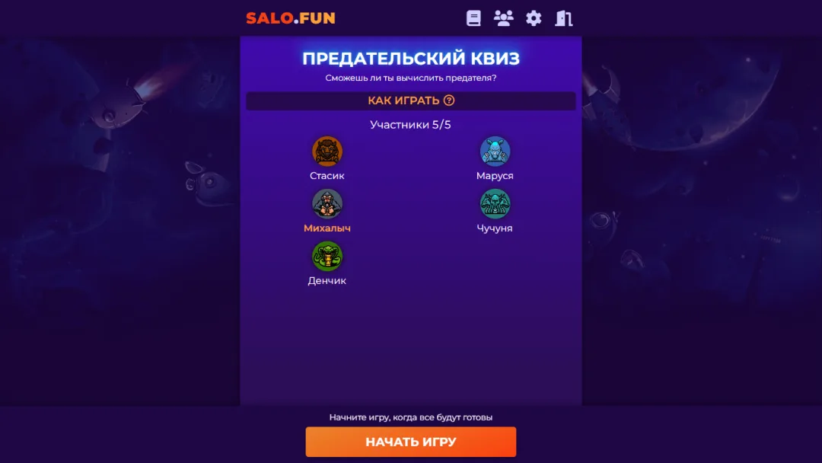Open the players group icon
The height and width of the screenshot is (463, 822).
coord(503,18)
